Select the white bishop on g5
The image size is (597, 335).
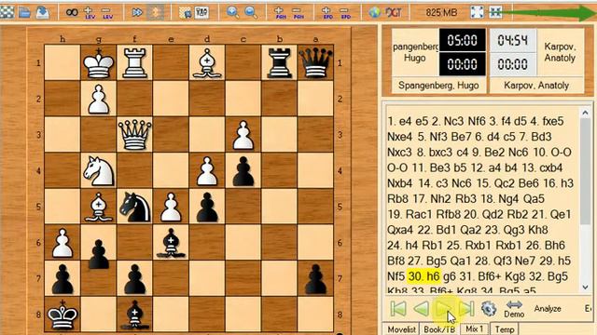pyautogui.click(x=99, y=207)
